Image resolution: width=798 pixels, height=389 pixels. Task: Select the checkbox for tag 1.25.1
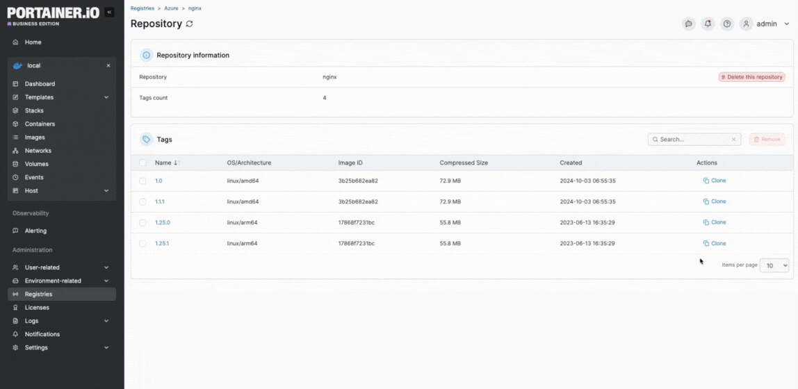pos(142,244)
